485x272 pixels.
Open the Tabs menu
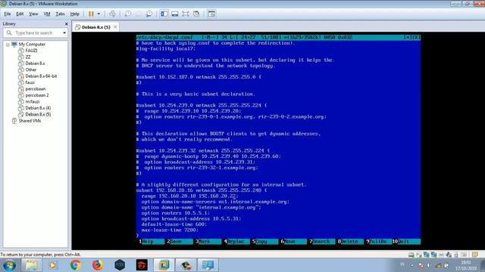pyautogui.click(x=60, y=14)
